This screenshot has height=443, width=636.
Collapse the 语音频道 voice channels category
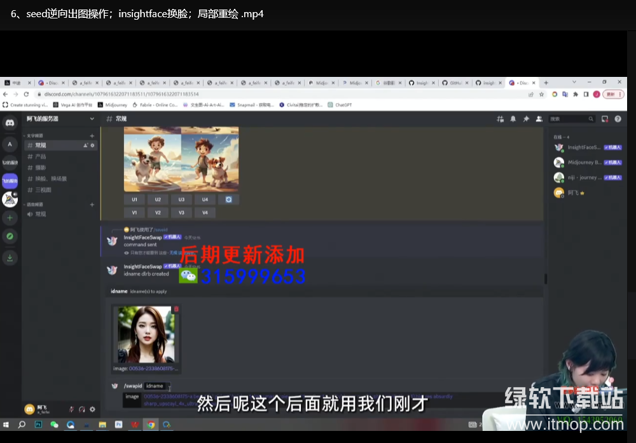35,205
